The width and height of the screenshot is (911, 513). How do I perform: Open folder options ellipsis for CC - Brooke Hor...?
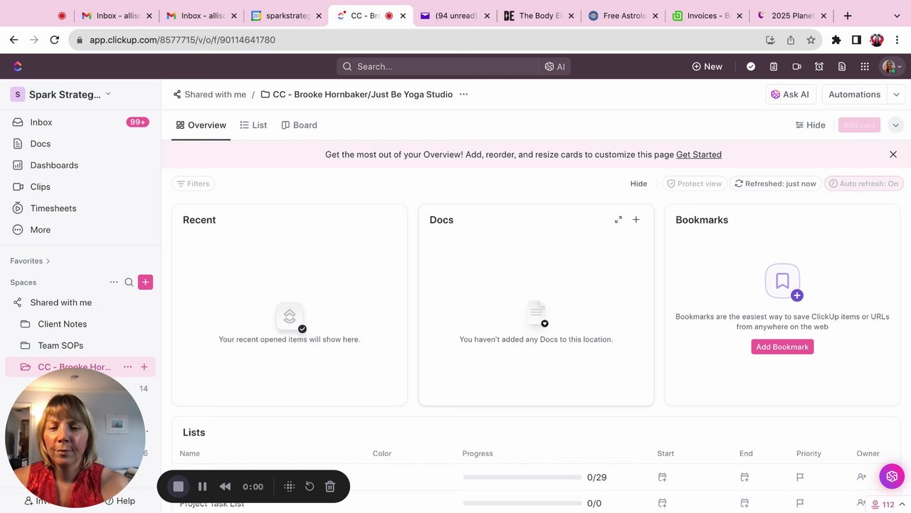click(x=127, y=367)
